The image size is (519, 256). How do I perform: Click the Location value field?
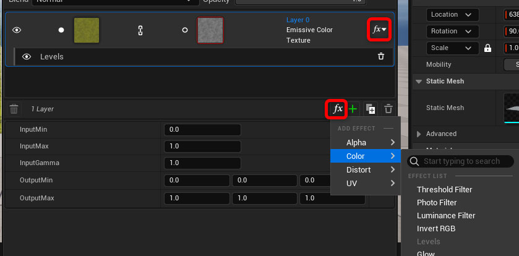point(512,15)
